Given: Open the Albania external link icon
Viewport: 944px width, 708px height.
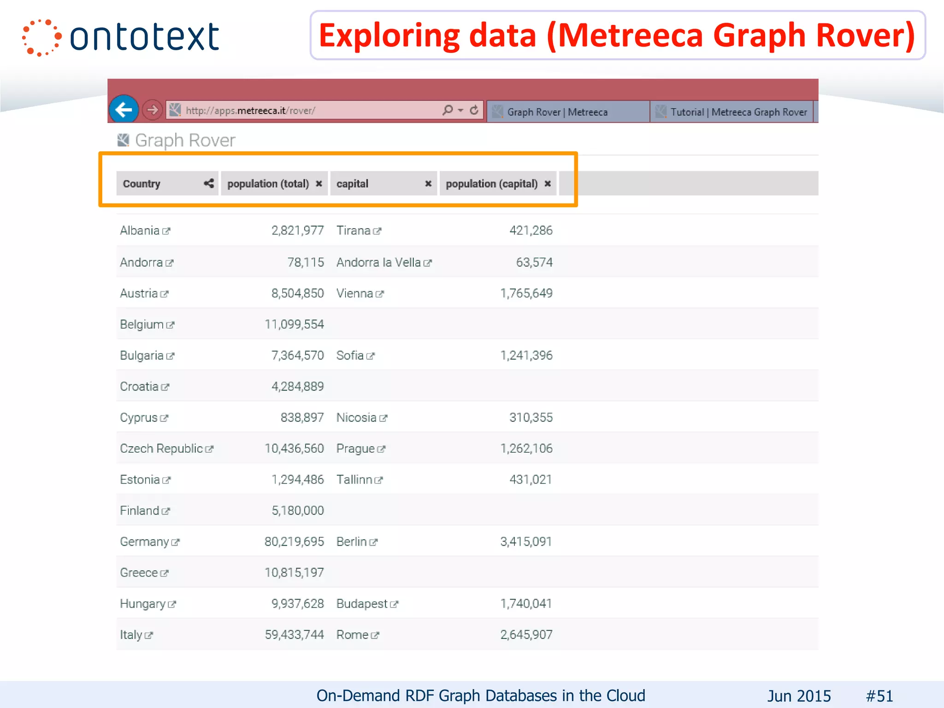Looking at the screenshot, I should coord(166,231).
